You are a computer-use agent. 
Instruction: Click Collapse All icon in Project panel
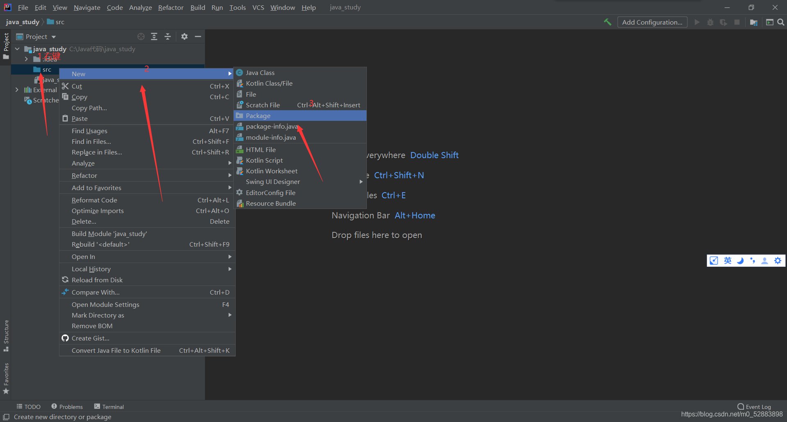click(x=168, y=36)
